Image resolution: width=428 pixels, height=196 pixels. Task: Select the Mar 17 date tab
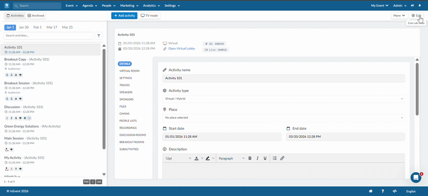pyautogui.click(x=52, y=27)
